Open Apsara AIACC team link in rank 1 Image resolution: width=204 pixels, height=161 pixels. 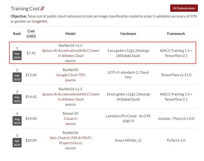click(x=71, y=53)
